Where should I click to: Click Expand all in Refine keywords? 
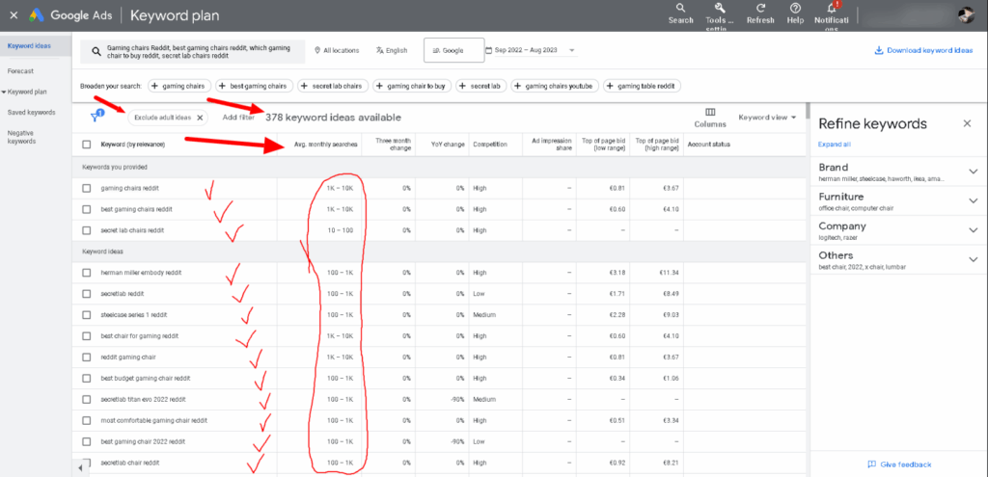pos(835,145)
